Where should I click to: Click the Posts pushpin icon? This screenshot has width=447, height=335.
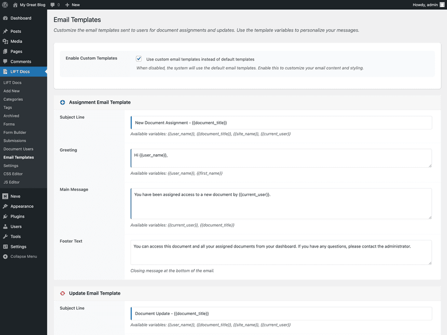coord(5,31)
